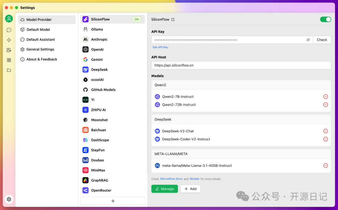This screenshot has height=210, width=338.
Task: Click the META-LLAMA/META group header
Action: (x=241, y=154)
